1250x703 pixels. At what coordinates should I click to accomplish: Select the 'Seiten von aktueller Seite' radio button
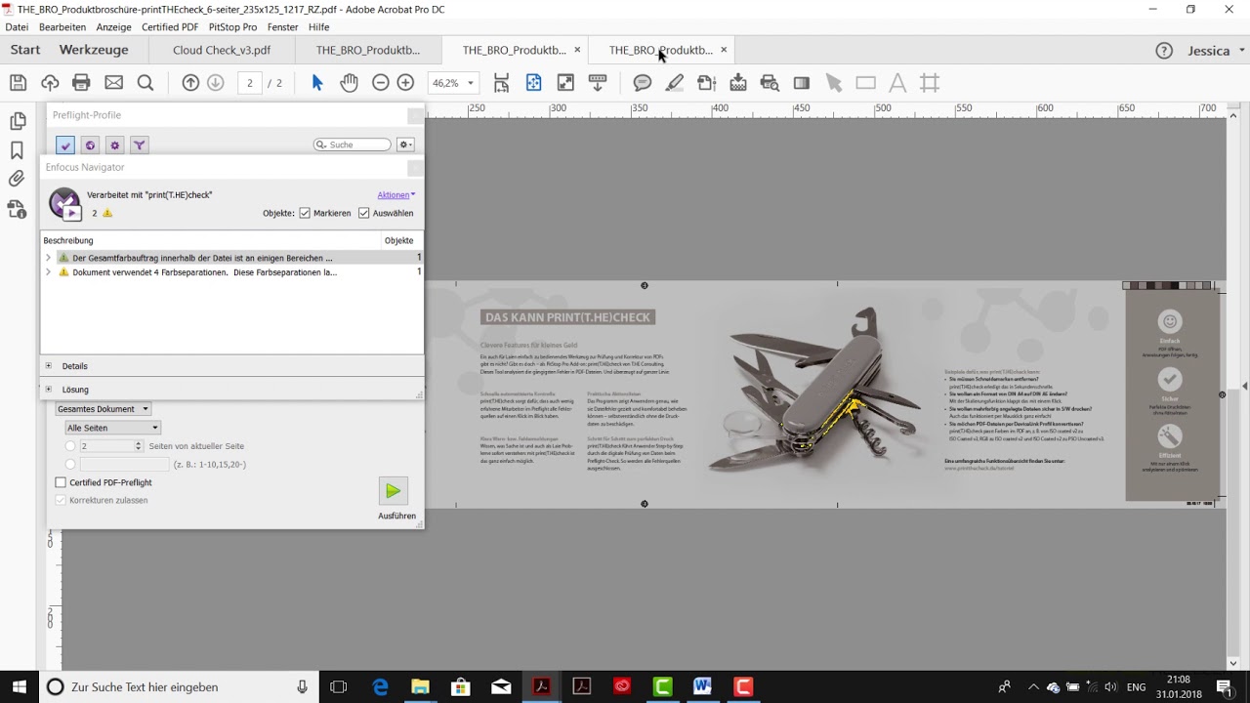coord(70,446)
